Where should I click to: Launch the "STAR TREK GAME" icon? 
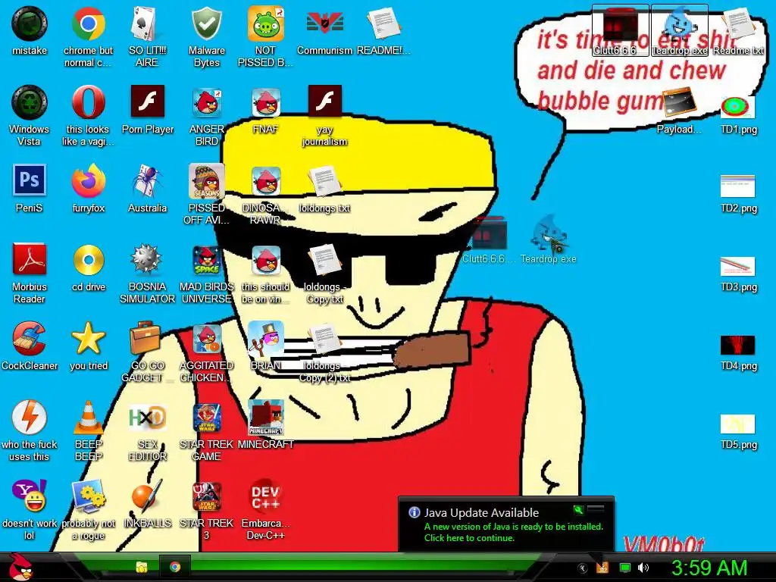[206, 430]
